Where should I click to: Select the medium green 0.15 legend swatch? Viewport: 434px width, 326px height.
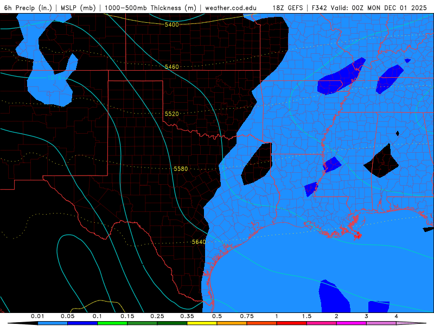(x=142, y=323)
